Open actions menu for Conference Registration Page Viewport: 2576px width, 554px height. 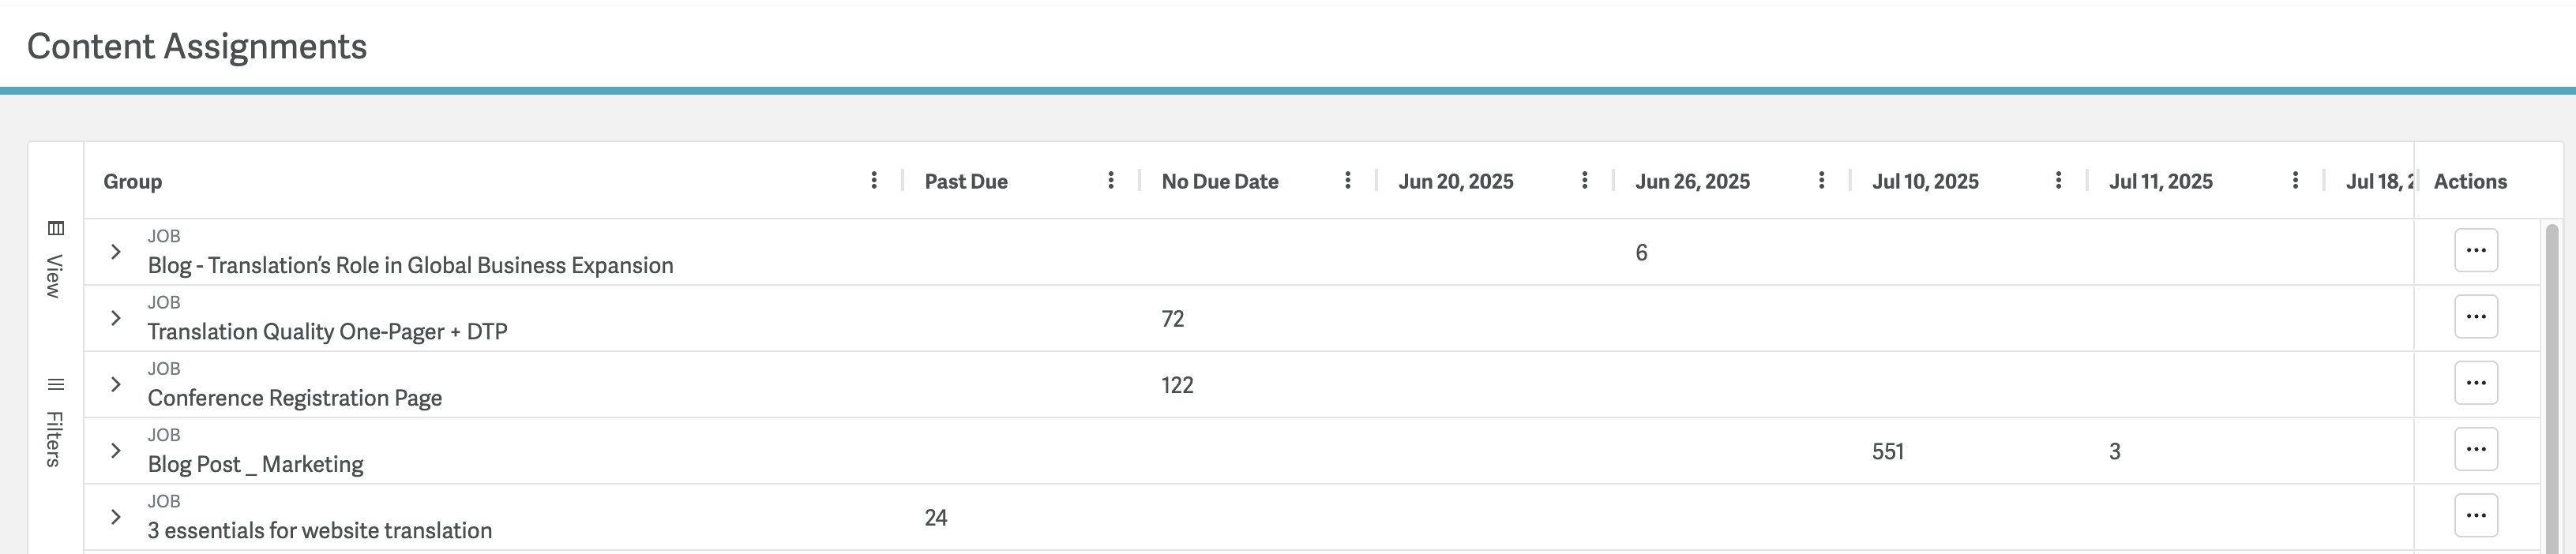tap(2476, 383)
